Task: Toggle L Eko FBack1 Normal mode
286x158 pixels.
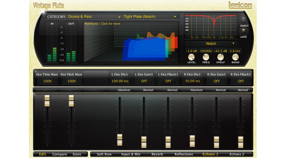Action: click(172, 90)
